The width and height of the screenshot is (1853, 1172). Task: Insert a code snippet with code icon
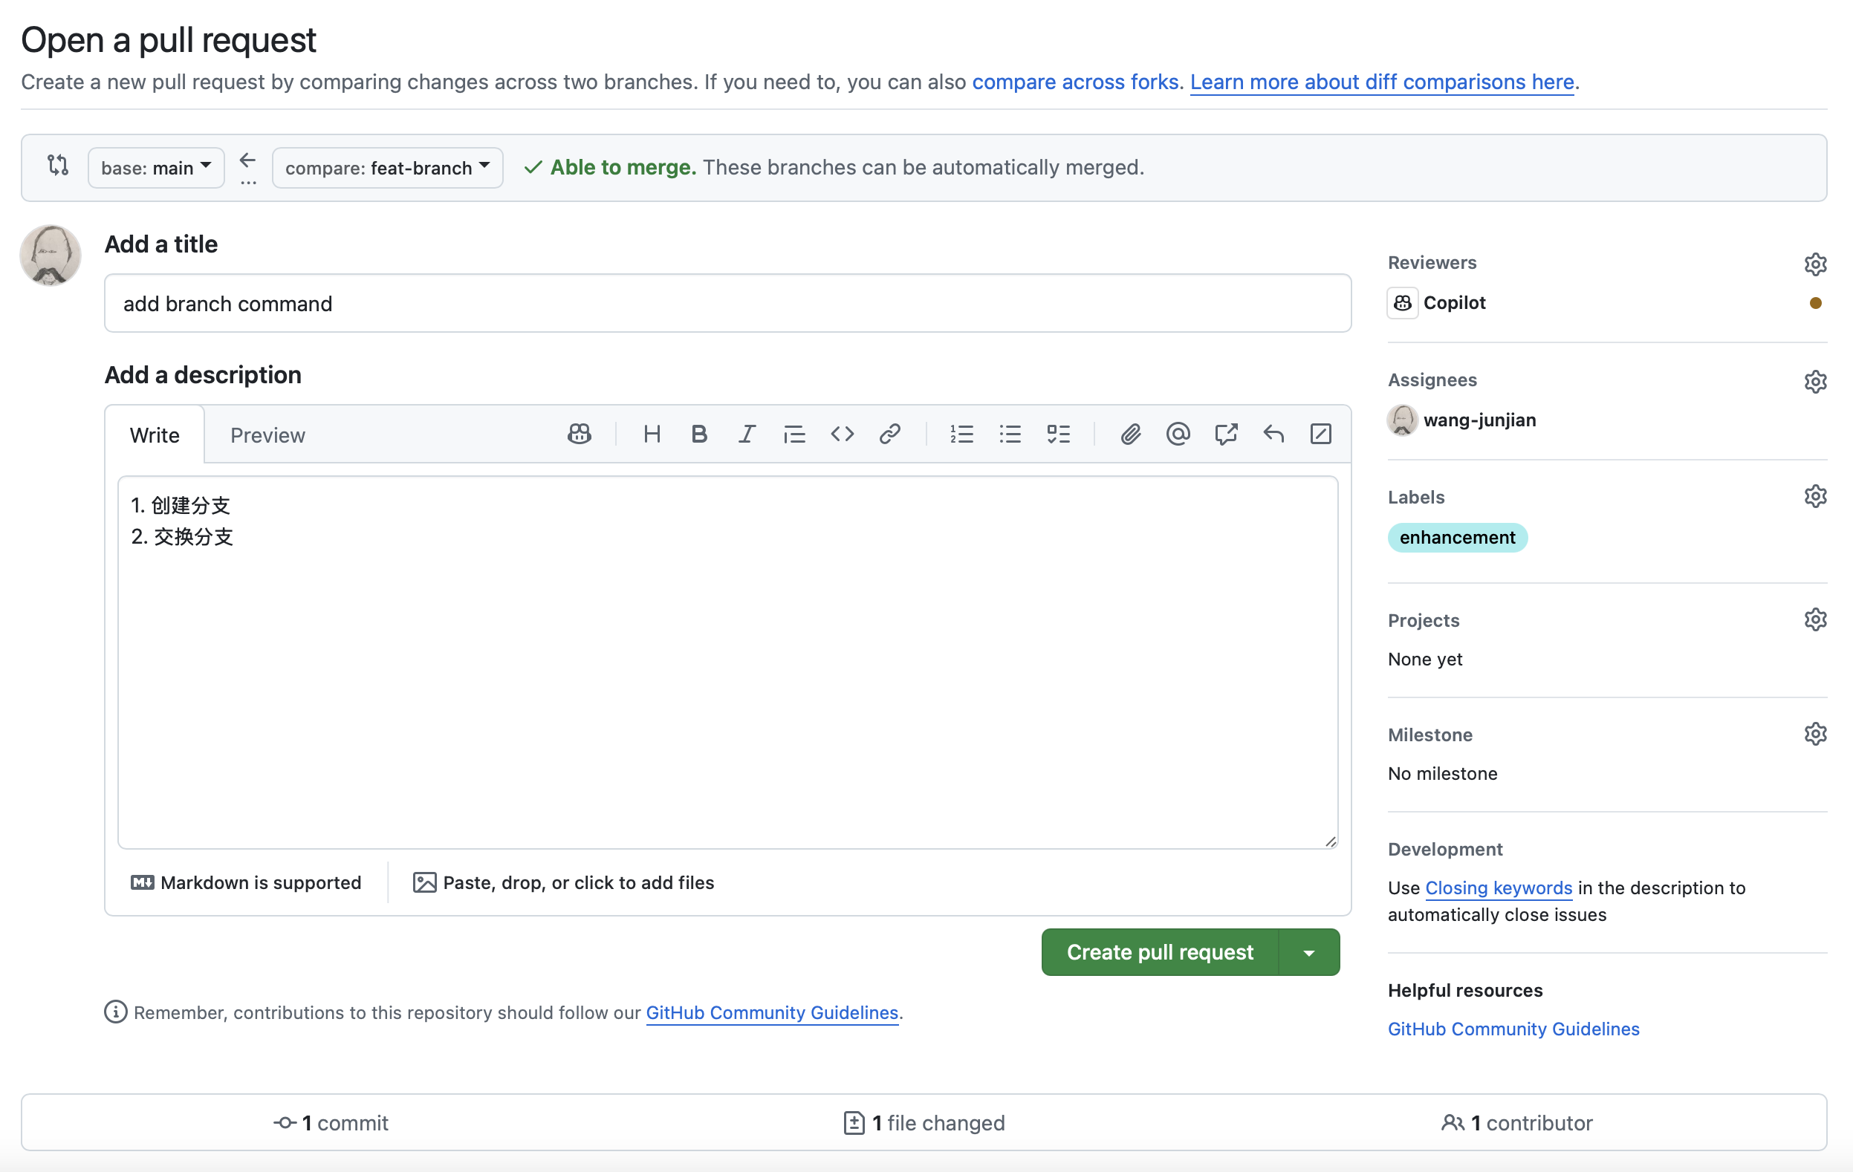coord(842,434)
